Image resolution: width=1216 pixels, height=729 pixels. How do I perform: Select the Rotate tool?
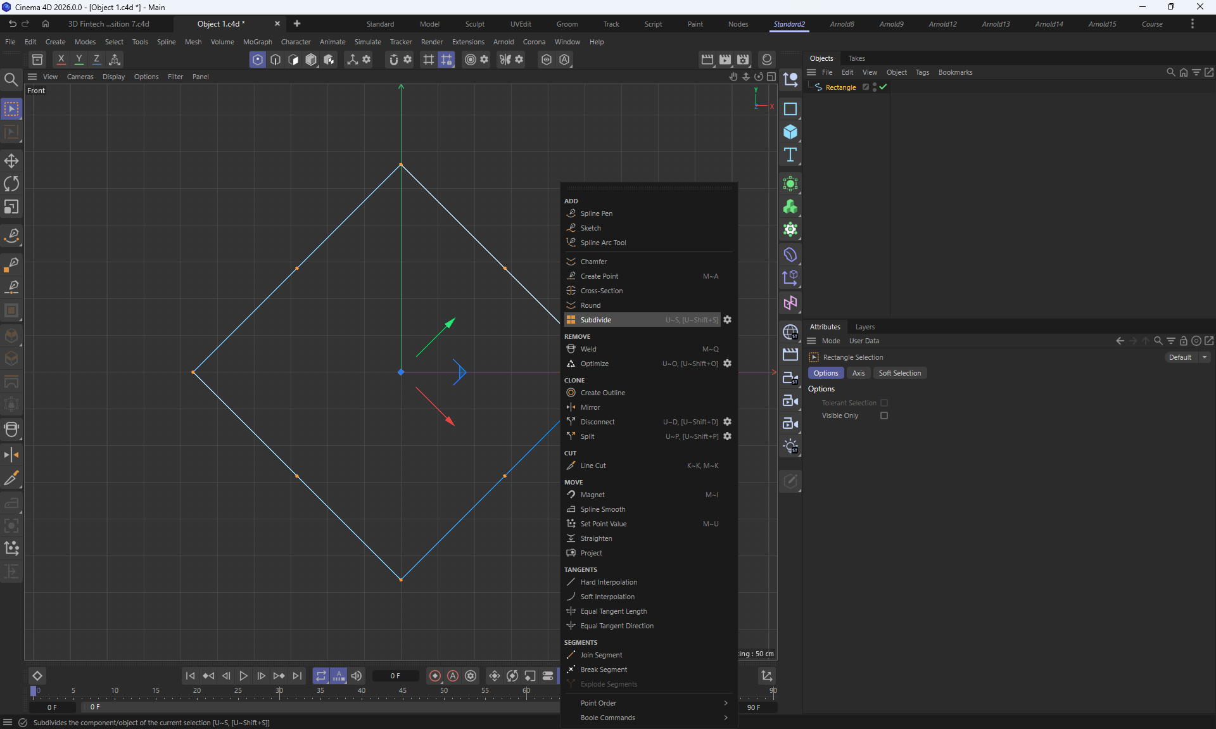coord(11,184)
